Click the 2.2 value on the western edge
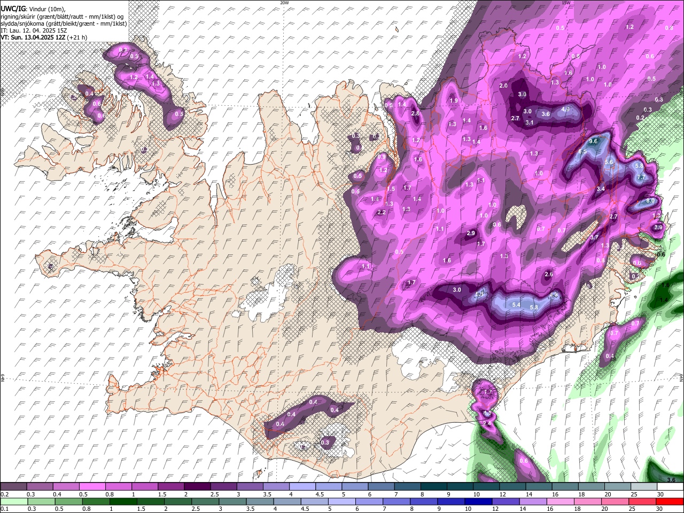Screen dimensions: 684x513 [382, 213]
